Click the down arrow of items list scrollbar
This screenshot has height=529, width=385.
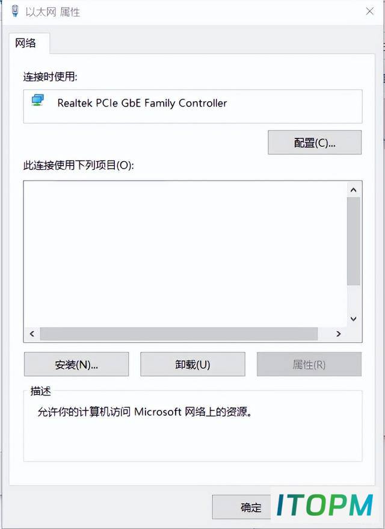coord(354,319)
